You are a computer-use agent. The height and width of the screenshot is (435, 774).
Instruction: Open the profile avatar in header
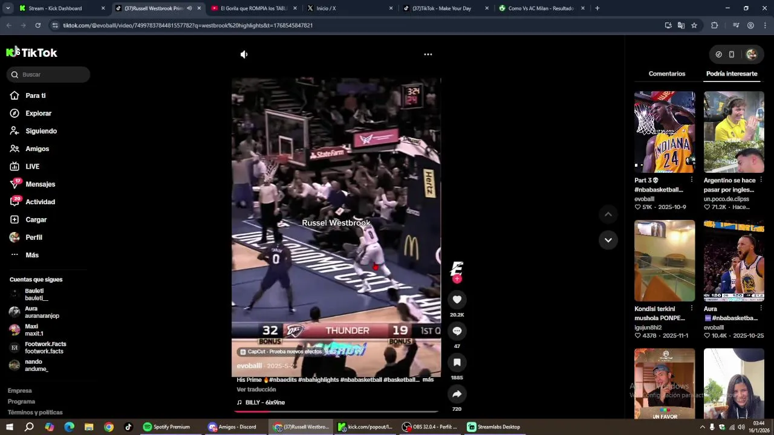point(752,54)
